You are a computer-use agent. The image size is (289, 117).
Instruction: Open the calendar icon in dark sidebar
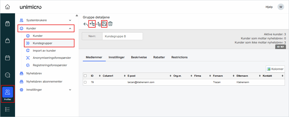[x=8, y=58]
